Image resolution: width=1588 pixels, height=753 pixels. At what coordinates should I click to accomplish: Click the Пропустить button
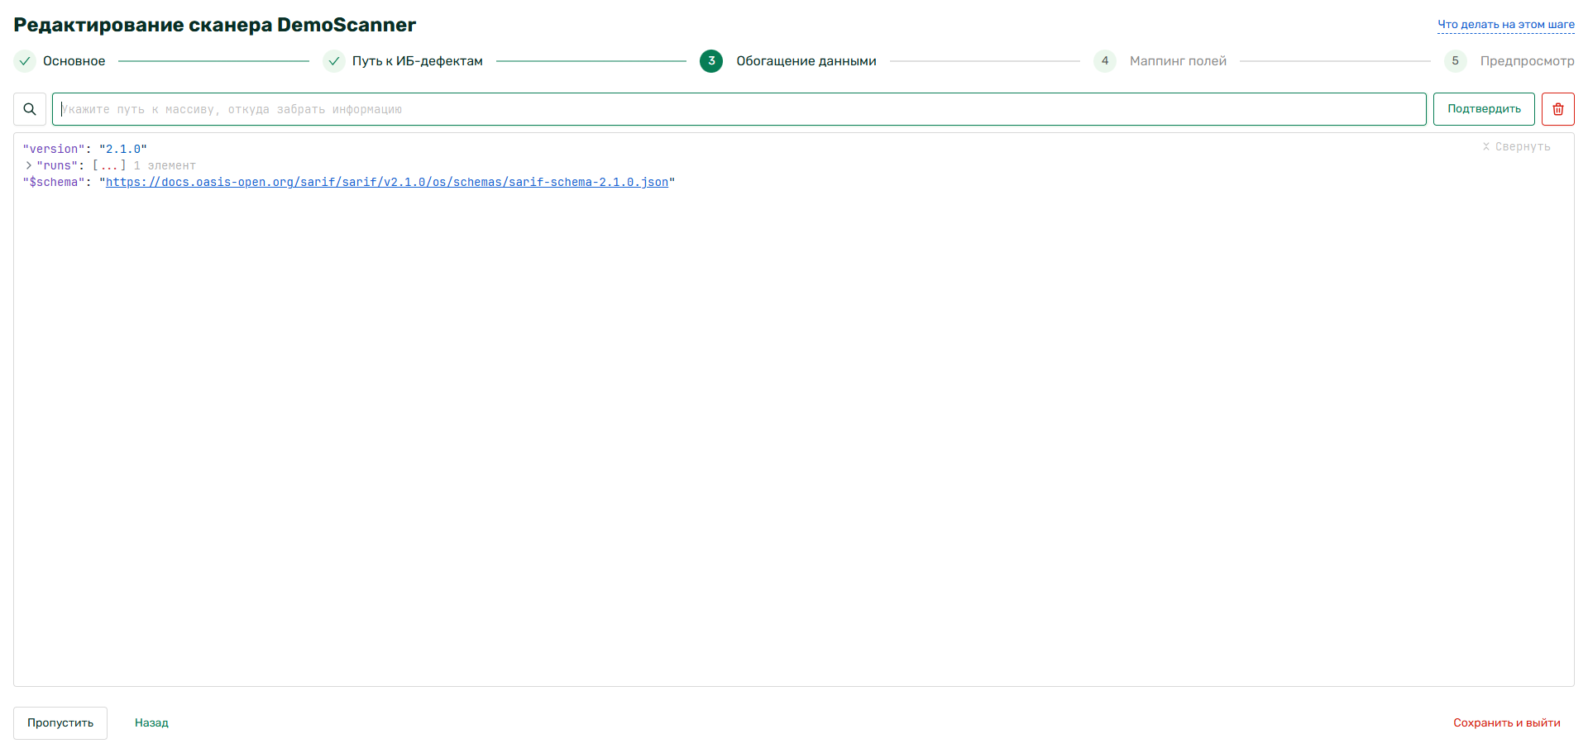click(x=60, y=723)
